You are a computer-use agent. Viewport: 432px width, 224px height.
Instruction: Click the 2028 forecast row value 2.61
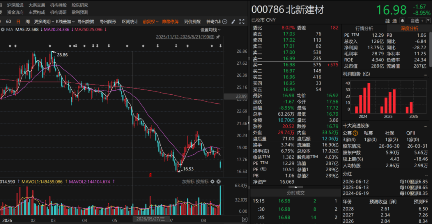coord(385,209)
